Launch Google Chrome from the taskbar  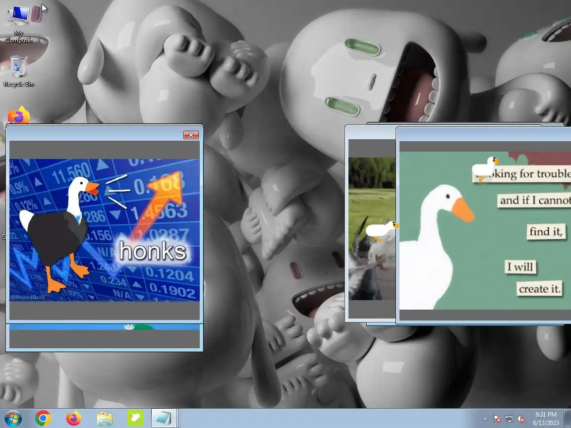click(x=43, y=419)
